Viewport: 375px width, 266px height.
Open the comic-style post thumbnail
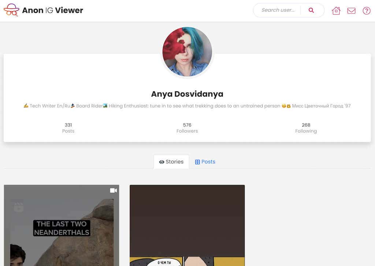tap(187, 225)
